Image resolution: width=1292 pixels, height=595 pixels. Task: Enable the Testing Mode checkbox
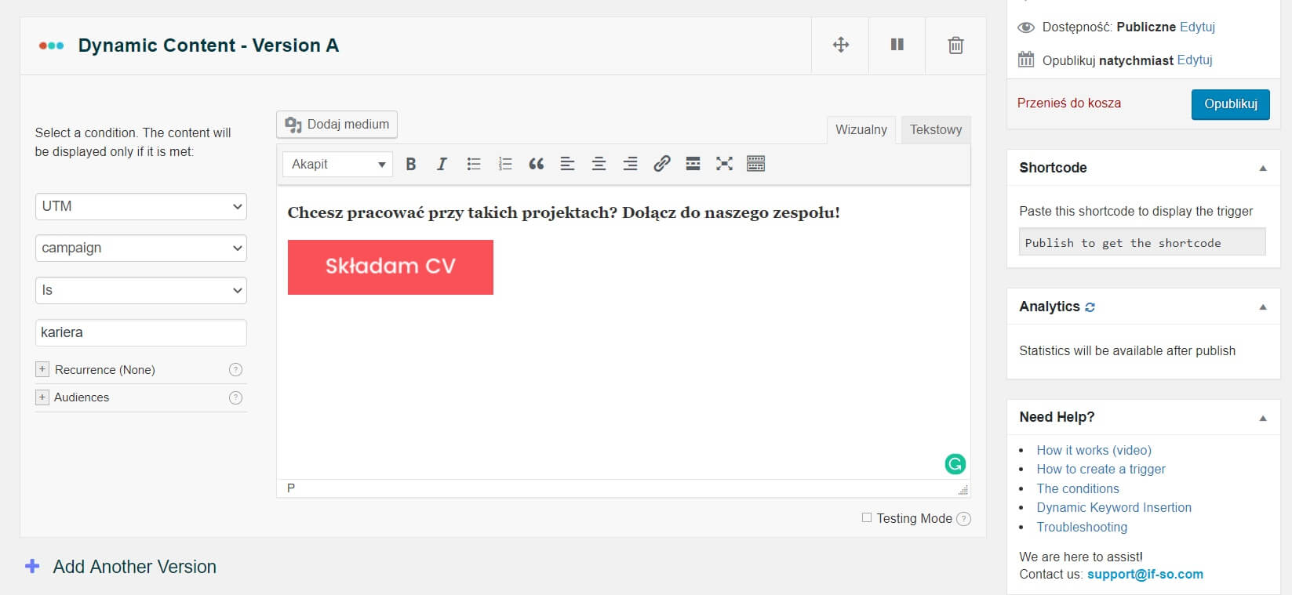pos(867,517)
